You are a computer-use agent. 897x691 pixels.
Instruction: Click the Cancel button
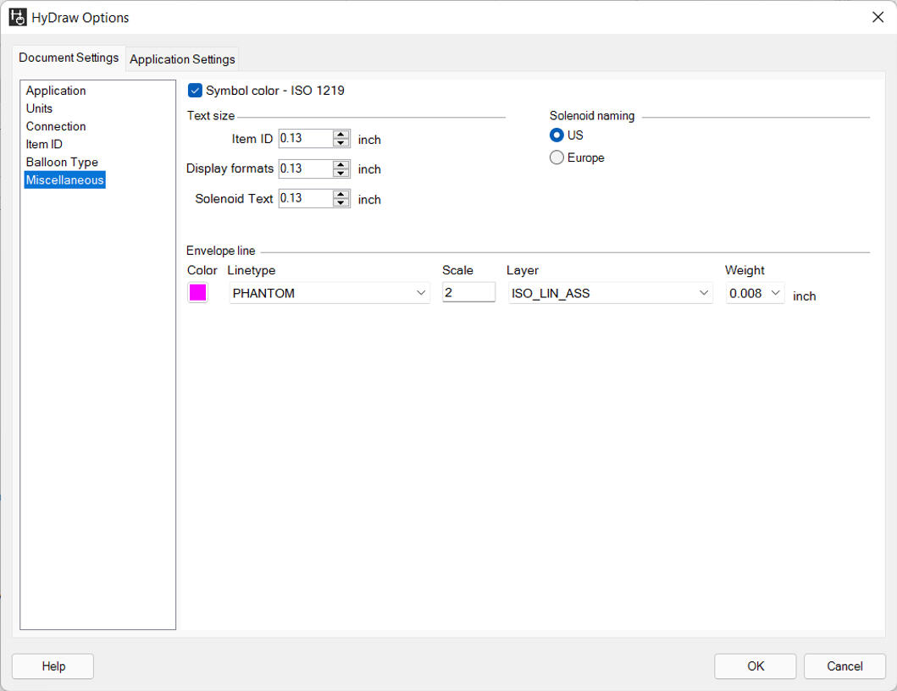point(844,666)
